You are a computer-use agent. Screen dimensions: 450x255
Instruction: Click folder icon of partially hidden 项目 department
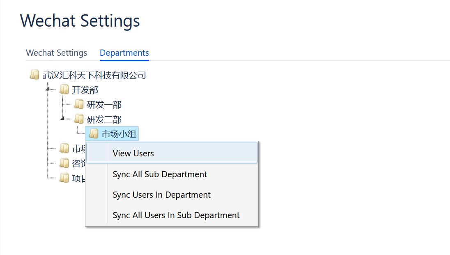pyautogui.click(x=64, y=178)
